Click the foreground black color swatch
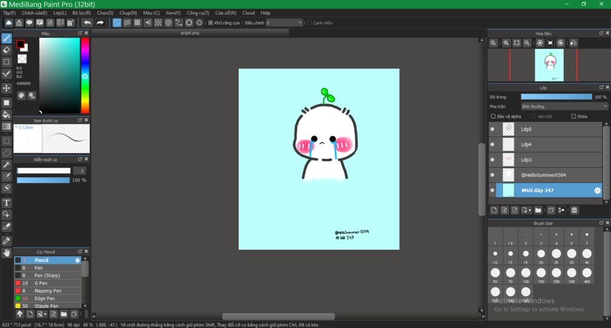 click(20, 44)
